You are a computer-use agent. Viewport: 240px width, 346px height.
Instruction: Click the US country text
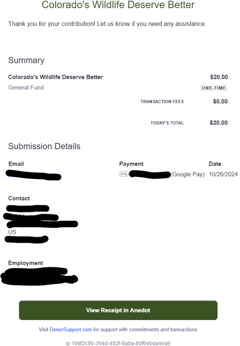pyautogui.click(x=12, y=232)
